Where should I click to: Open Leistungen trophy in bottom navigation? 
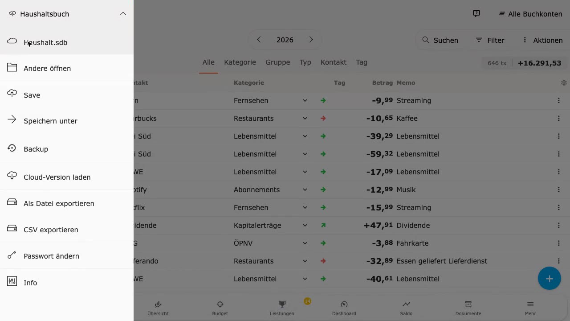(282, 308)
